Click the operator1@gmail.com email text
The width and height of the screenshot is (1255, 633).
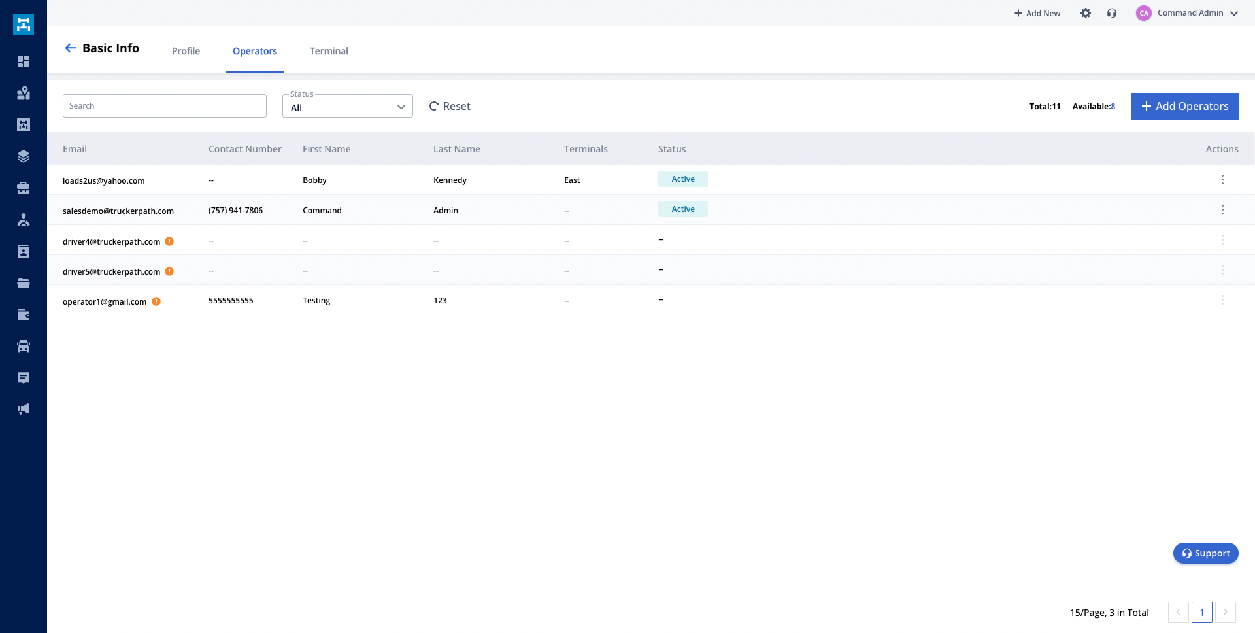click(105, 302)
